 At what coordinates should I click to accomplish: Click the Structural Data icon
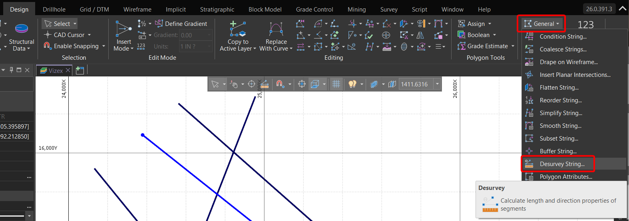point(21,29)
